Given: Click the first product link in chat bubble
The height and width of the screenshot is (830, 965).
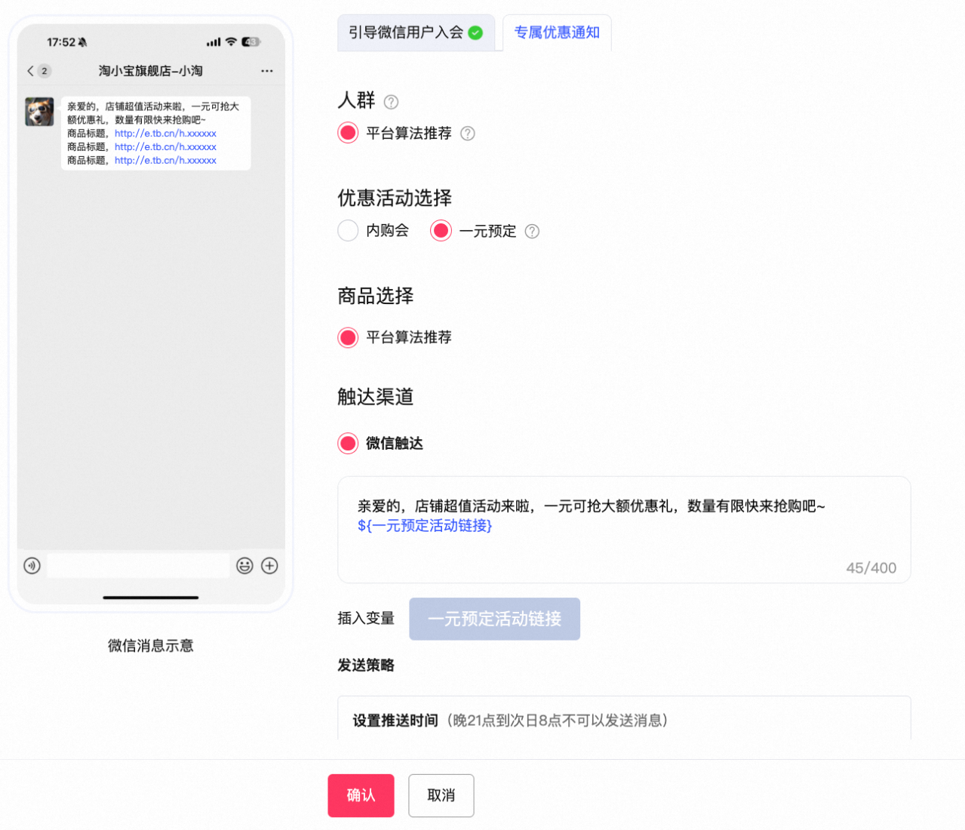Looking at the screenshot, I should point(165,134).
